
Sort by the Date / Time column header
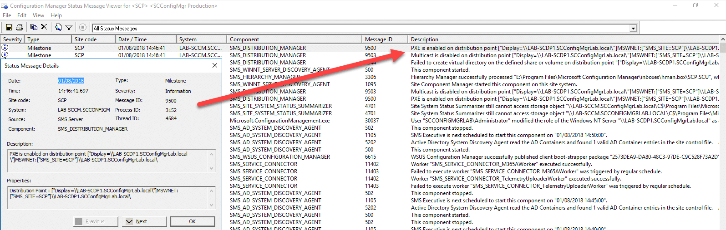click(x=145, y=39)
